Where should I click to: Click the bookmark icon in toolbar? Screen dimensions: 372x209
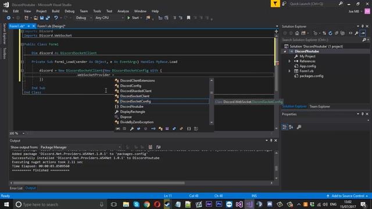[188, 18]
